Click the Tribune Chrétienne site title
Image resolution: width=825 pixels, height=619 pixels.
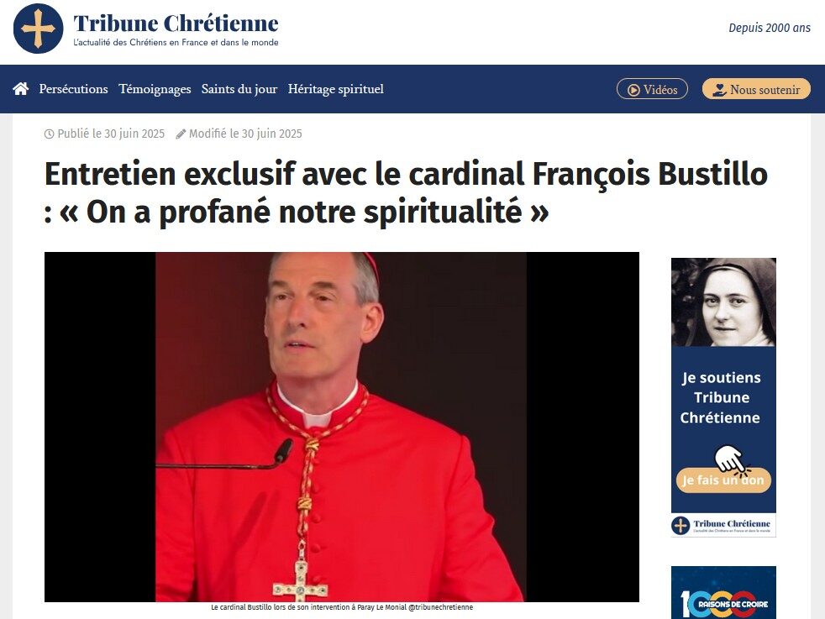pyautogui.click(x=176, y=24)
